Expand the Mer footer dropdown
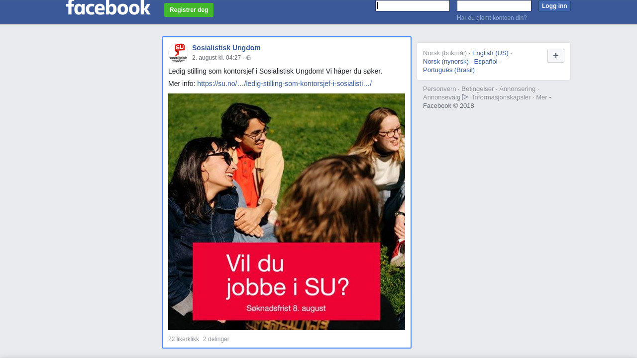637x358 pixels. tap(543, 97)
